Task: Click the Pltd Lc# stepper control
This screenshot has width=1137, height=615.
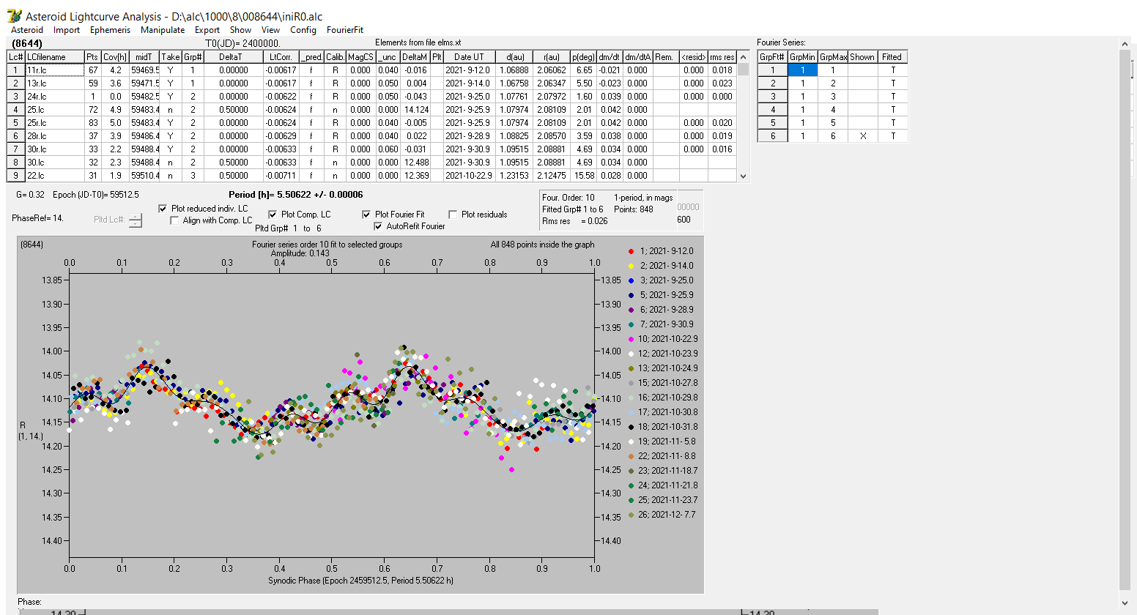Action: pos(136,220)
